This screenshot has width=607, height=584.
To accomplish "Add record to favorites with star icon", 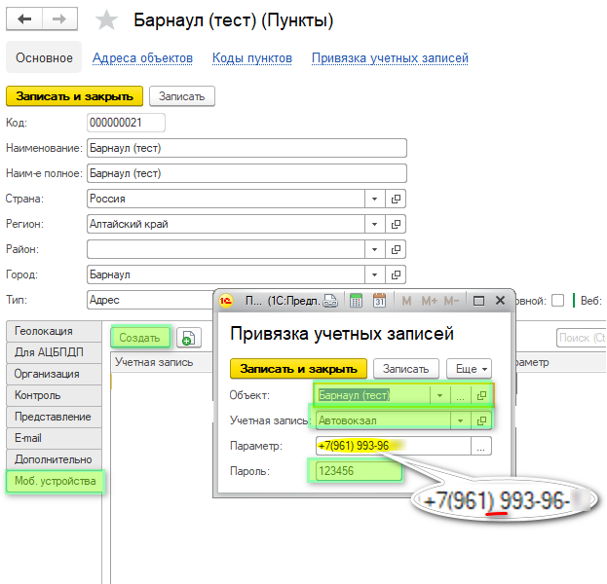I will pos(108,20).
